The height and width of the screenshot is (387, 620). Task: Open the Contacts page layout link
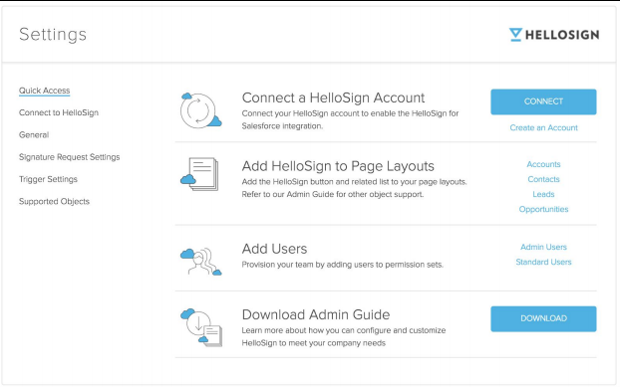[543, 179]
